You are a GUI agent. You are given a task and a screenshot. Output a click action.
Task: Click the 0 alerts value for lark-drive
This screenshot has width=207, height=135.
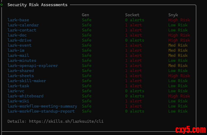[x=134, y=40]
